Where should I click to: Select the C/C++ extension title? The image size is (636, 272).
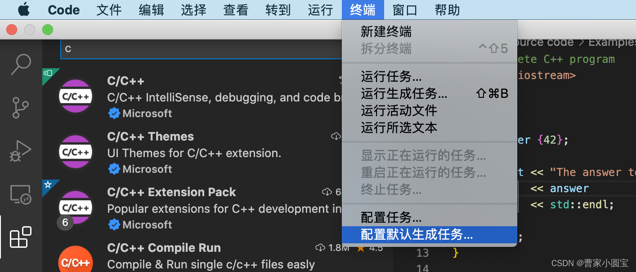[126, 81]
